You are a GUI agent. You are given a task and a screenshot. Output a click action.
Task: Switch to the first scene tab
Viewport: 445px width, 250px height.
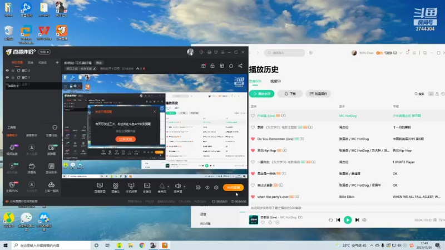point(17,62)
